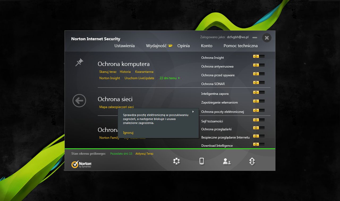Toggle Ochrona Insight switch
This screenshot has height=201, width=340.
point(259,56)
